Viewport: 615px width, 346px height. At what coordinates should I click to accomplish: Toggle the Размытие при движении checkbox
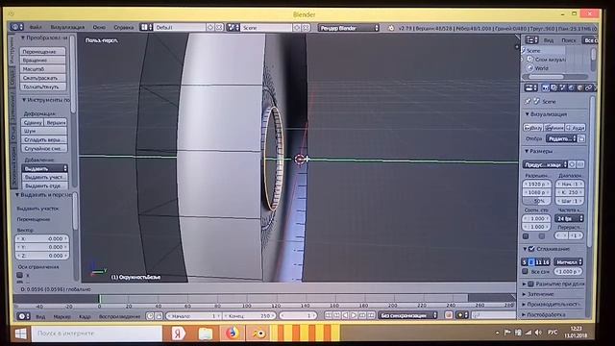click(x=530, y=284)
